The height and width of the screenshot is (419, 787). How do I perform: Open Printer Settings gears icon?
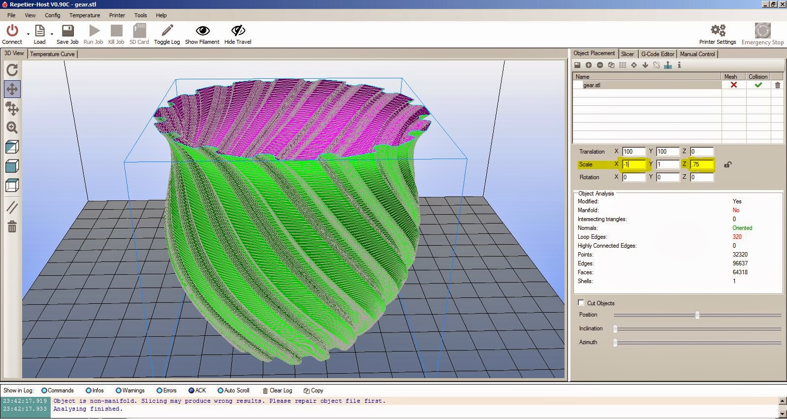click(x=718, y=31)
